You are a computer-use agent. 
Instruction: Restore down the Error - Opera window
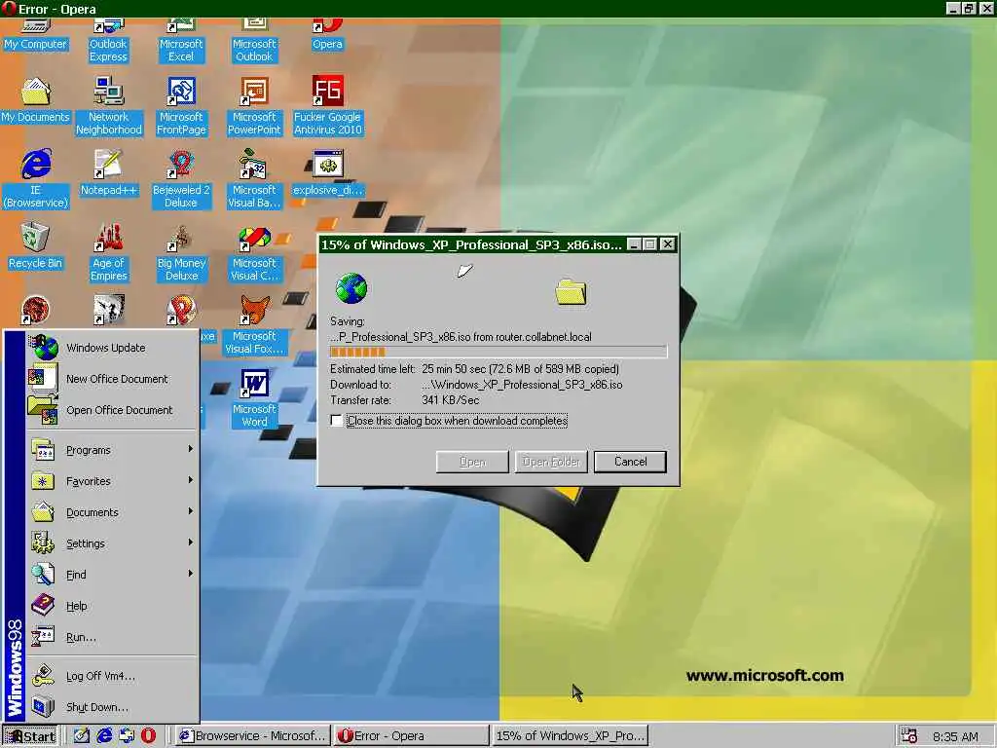point(969,8)
